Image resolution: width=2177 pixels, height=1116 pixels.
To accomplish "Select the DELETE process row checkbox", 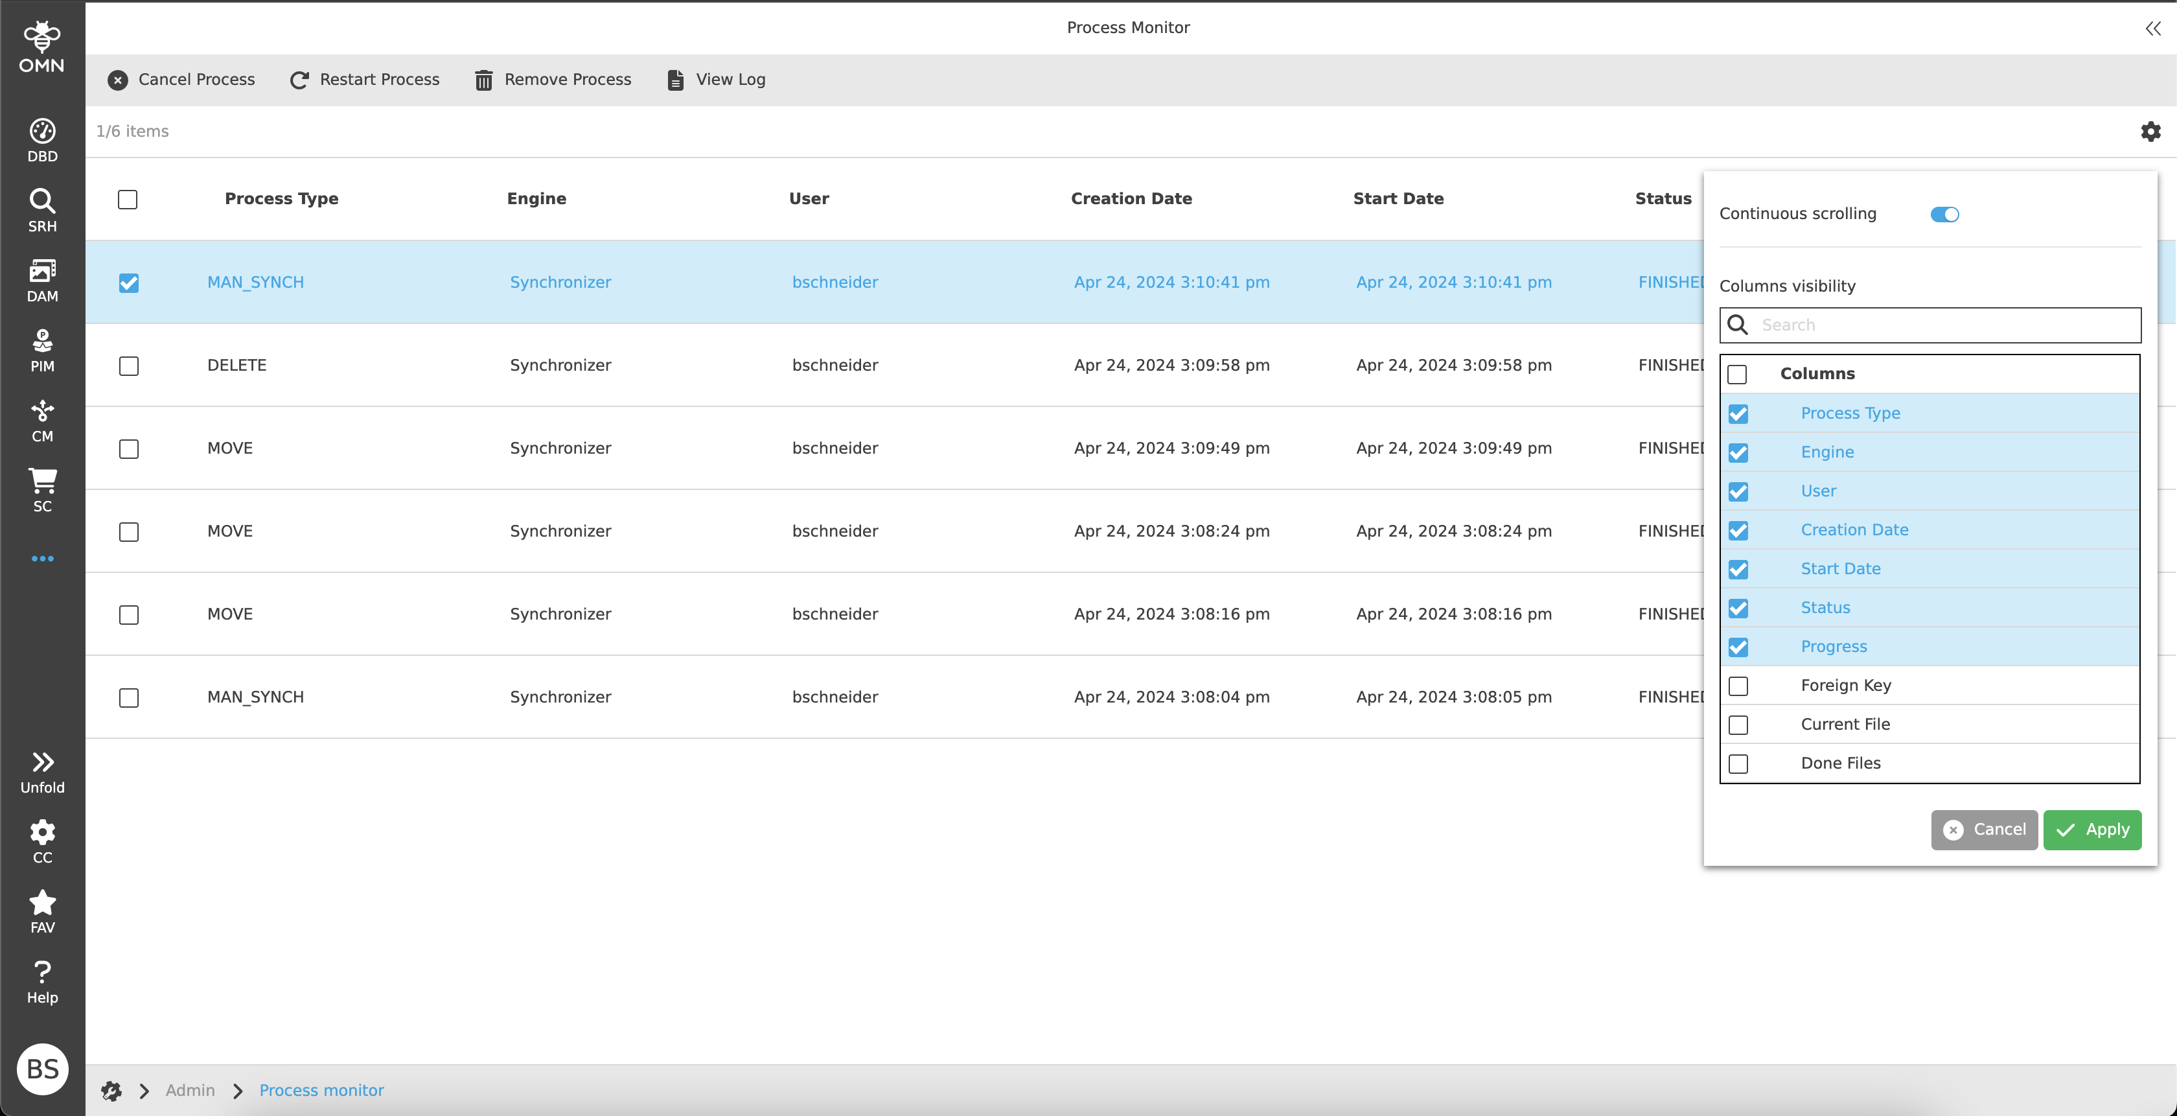I will coord(128,366).
